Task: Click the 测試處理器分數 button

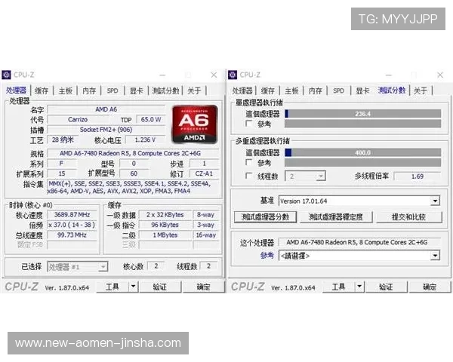Action: [x=265, y=217]
